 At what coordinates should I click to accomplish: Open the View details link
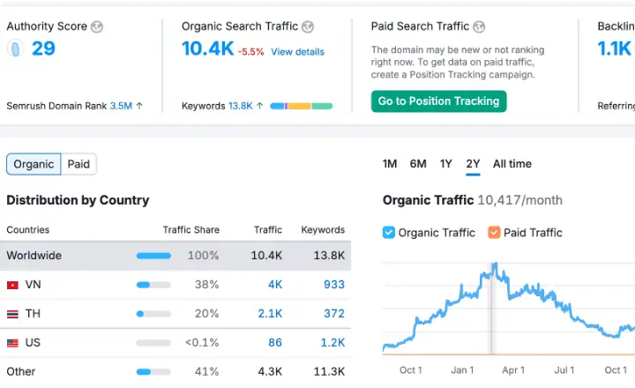pos(297,52)
